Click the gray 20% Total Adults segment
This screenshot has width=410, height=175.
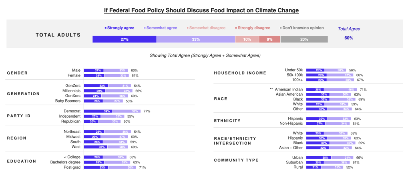(304, 39)
